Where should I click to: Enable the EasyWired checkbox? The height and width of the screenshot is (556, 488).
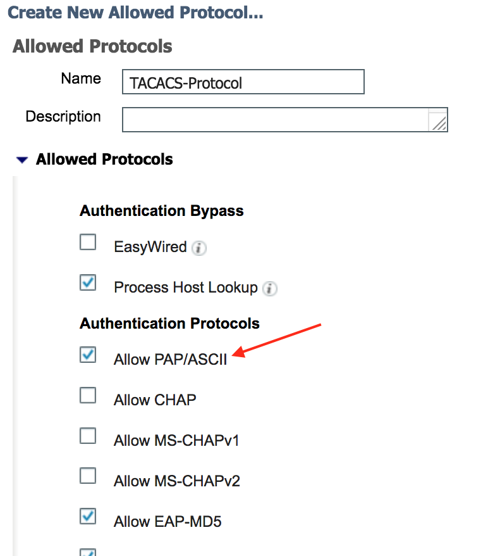[x=88, y=243]
